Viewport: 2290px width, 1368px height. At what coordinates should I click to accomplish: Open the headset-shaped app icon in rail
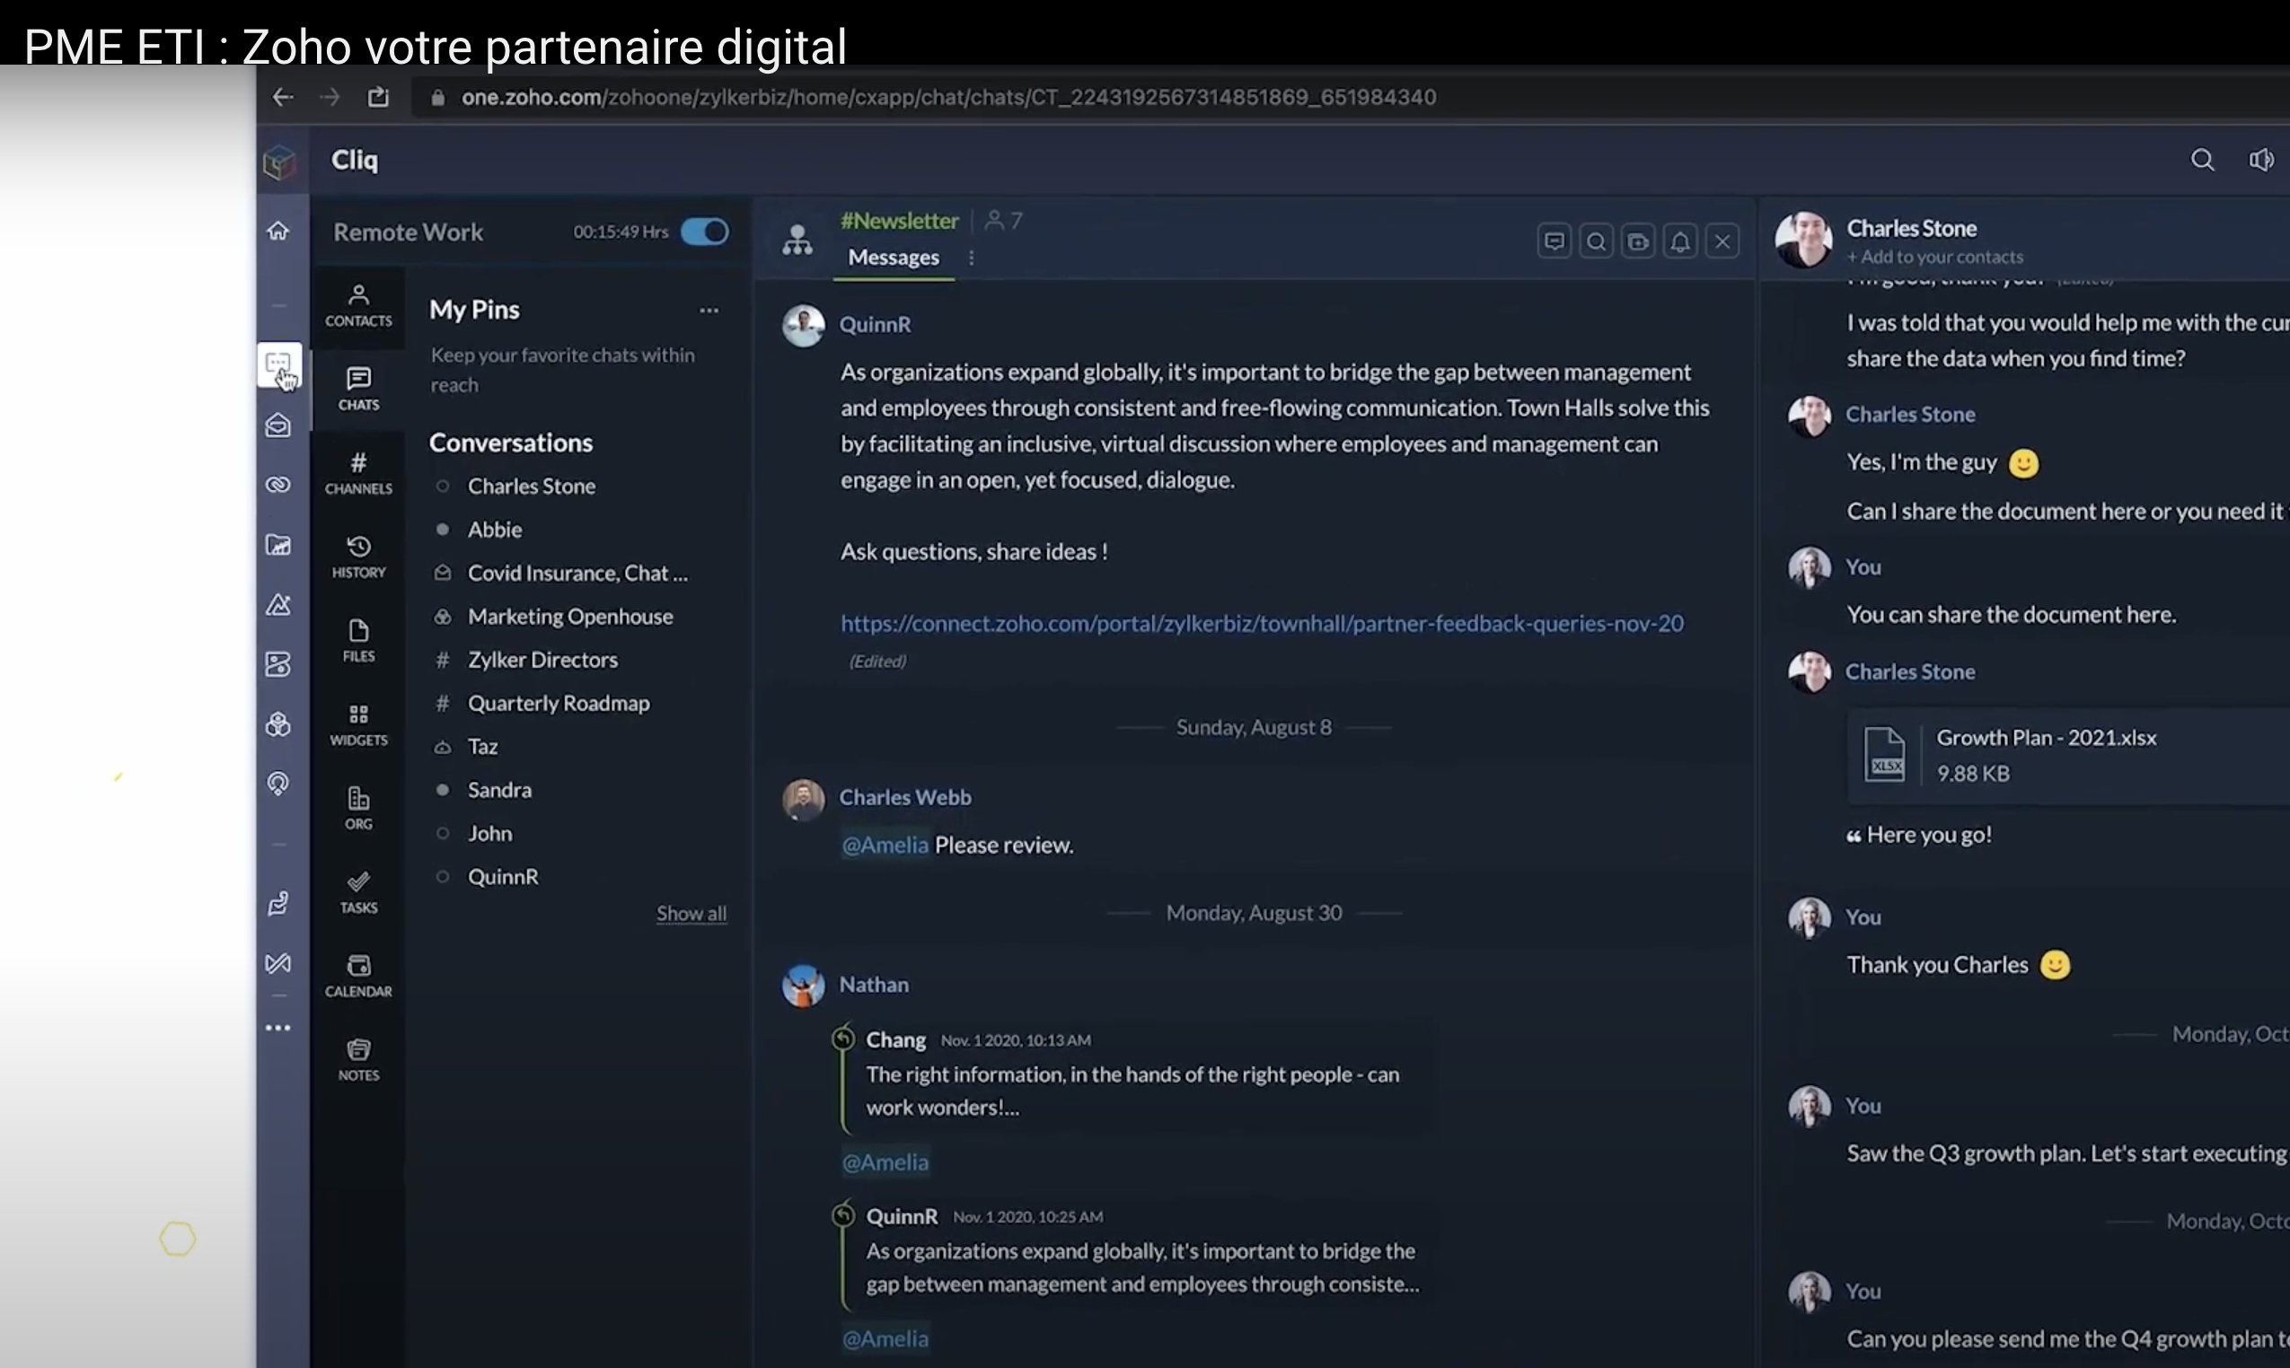[x=278, y=784]
